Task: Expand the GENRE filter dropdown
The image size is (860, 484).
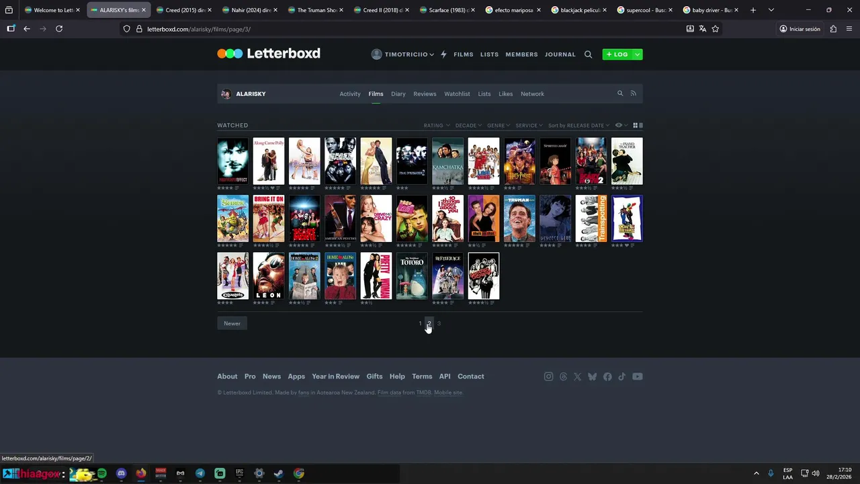Action: coord(499,125)
